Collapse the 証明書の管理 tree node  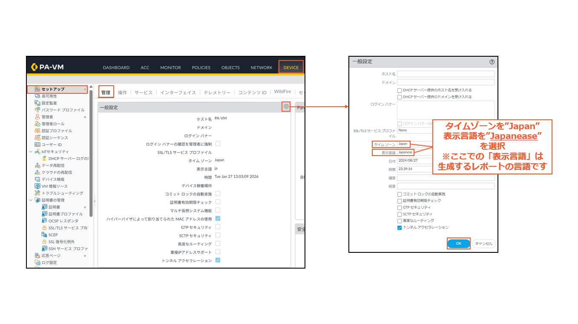(x=31, y=200)
